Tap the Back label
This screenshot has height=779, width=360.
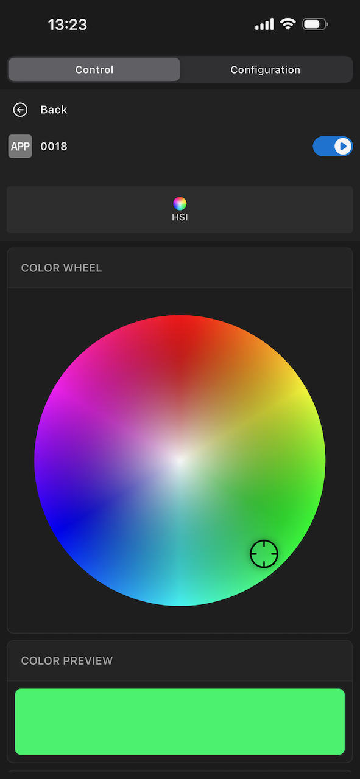pos(54,110)
